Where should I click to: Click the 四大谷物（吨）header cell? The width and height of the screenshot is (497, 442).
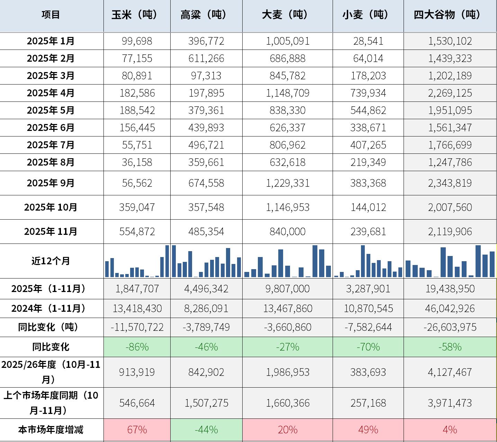coord(450,15)
